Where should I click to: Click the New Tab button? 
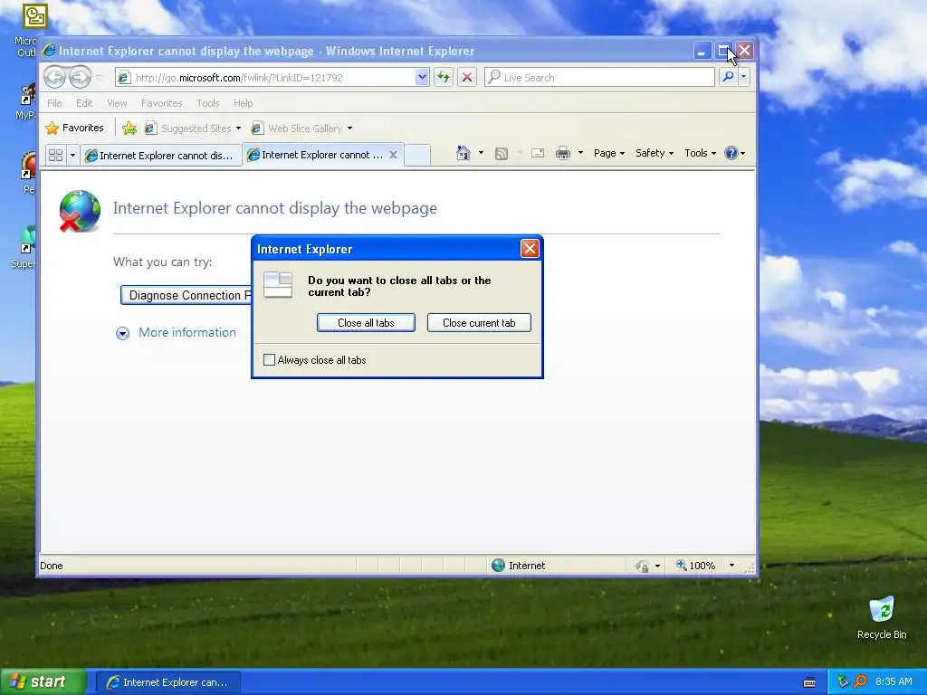(x=417, y=155)
